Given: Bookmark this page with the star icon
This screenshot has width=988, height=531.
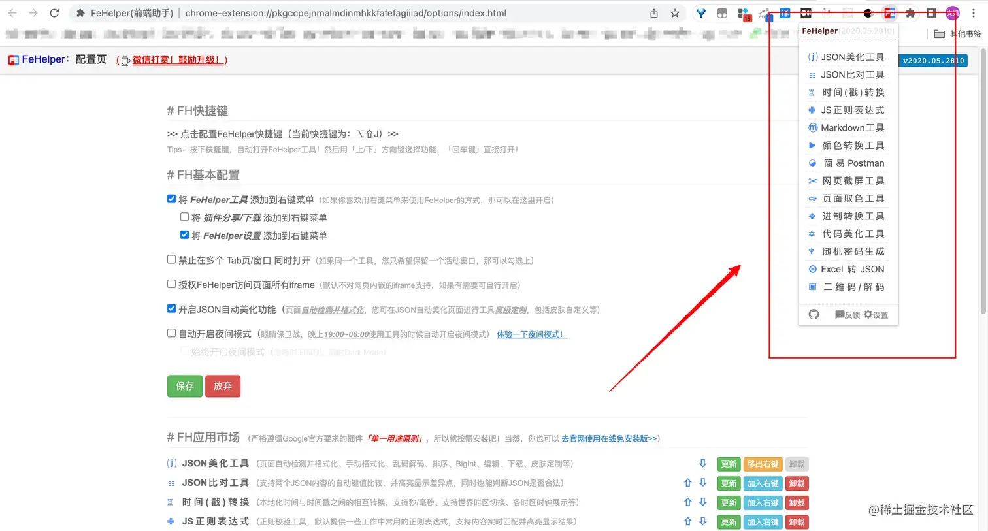Looking at the screenshot, I should (x=675, y=13).
